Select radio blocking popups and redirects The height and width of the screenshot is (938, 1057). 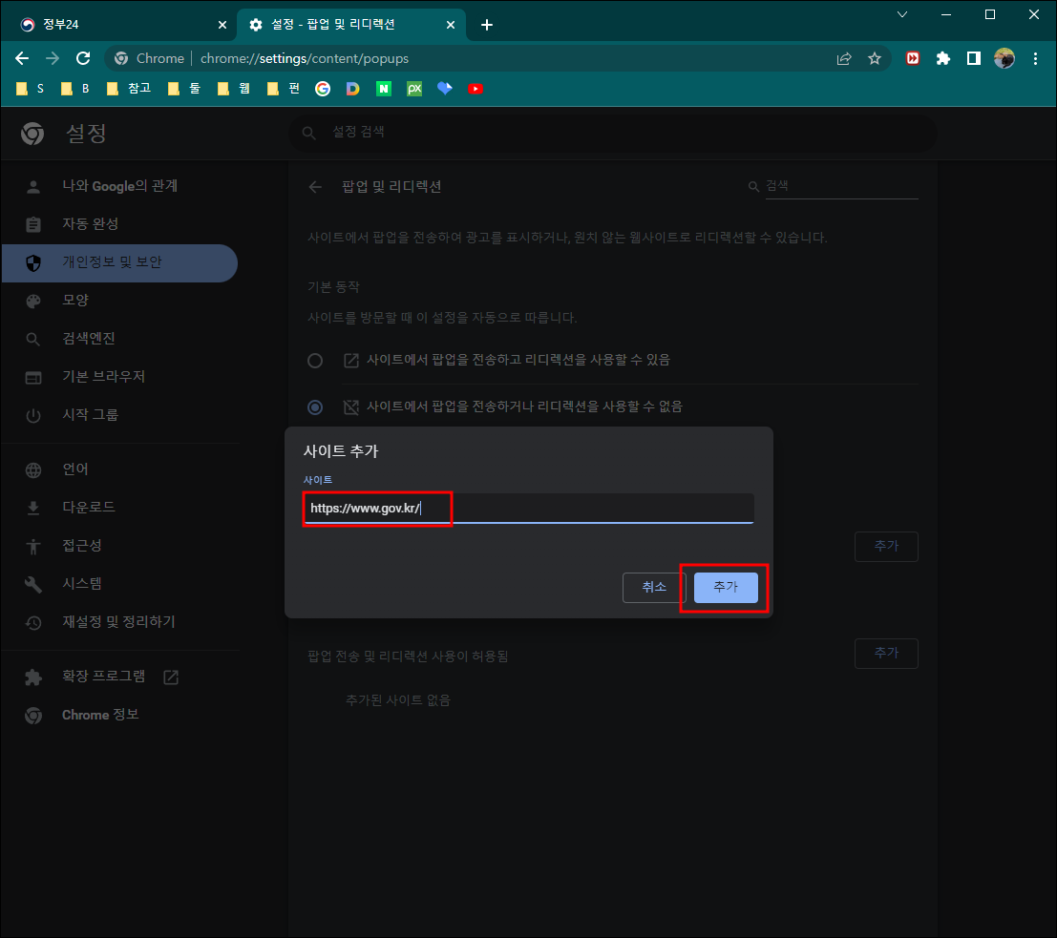click(x=315, y=406)
